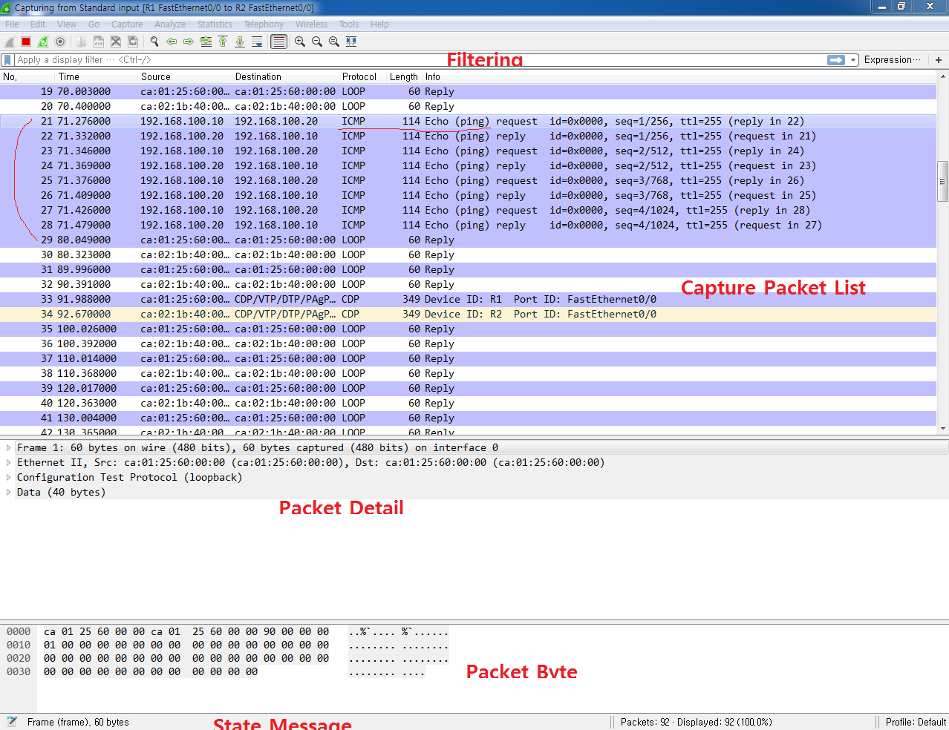Open the File menu
Viewport: 949px width, 730px height.
(12, 24)
